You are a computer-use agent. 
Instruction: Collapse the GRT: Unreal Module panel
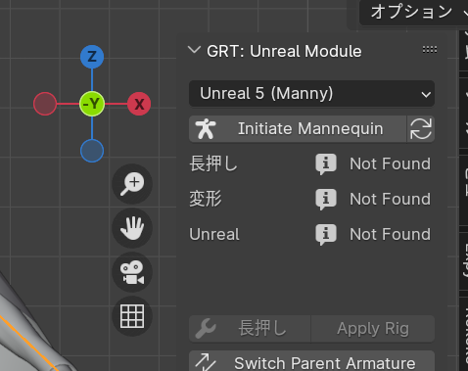[x=194, y=50]
